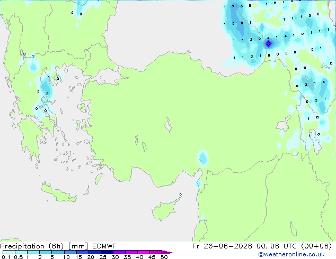The image size is (336, 259).
Task: Click the '00..06 UTC' time range text
Action: pos(277,246)
